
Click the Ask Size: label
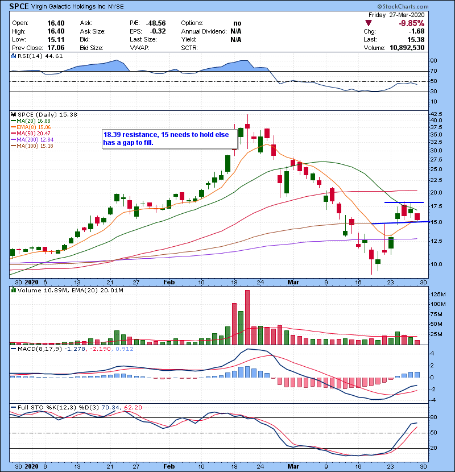pos(93,31)
